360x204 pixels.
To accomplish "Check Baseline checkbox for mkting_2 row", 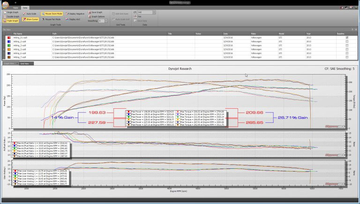I will click(347, 41).
